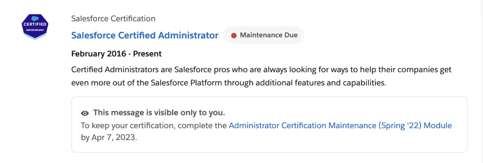Click the eye visibility icon in message

(85, 113)
